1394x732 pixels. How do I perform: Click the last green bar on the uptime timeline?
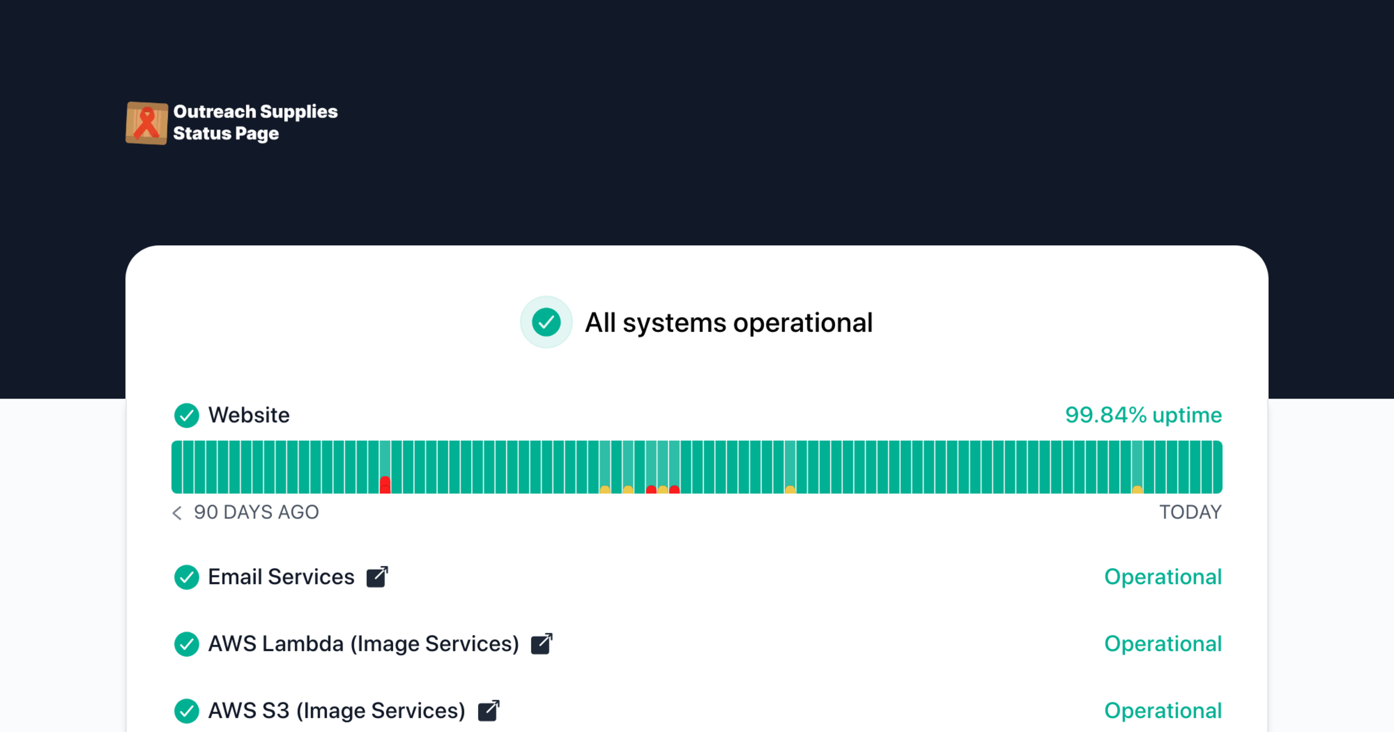click(1217, 467)
